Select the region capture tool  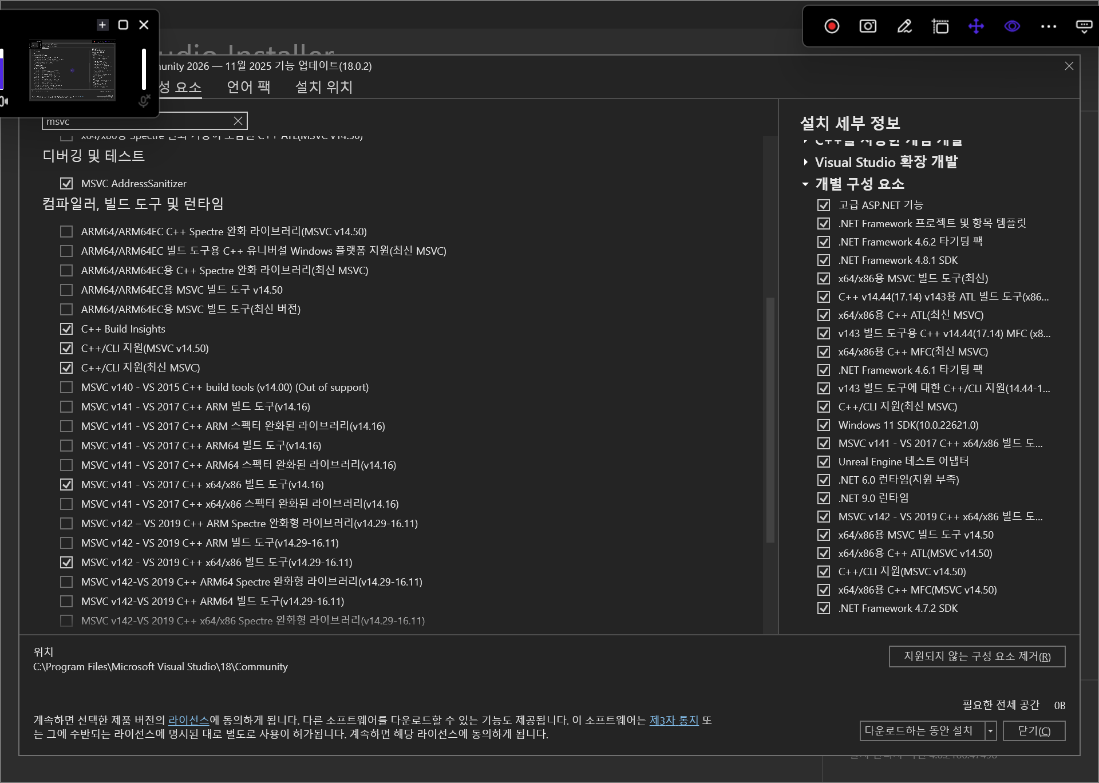940,26
